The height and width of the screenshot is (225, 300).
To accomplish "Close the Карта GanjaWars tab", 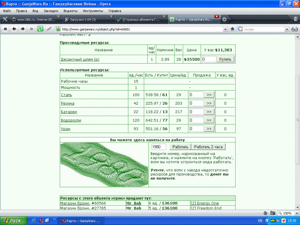I will coord(216,16).
